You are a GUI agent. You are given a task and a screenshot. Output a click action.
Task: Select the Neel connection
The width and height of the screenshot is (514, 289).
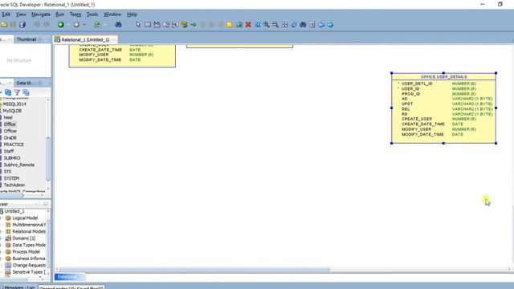[8, 117]
